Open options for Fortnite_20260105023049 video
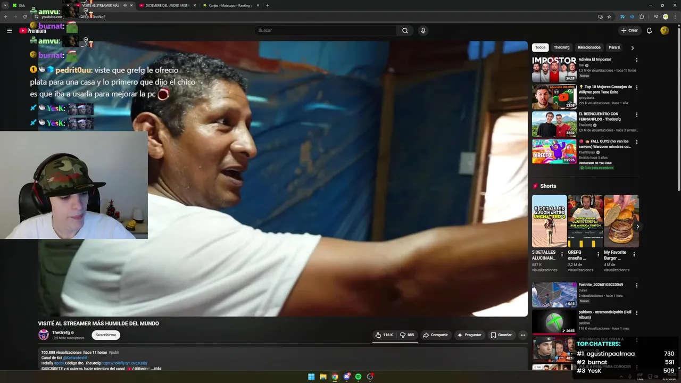 tap(636, 286)
